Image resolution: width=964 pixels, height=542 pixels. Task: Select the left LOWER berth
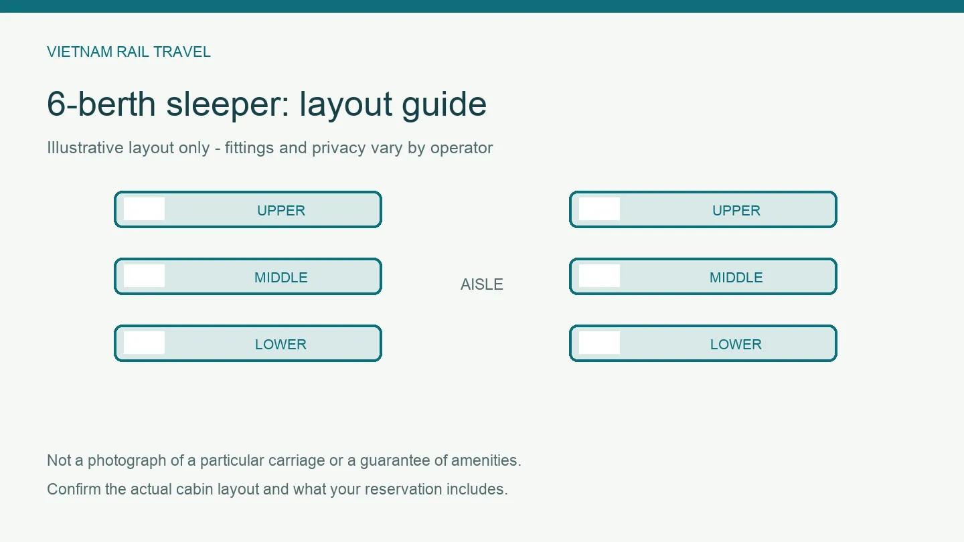click(x=248, y=343)
